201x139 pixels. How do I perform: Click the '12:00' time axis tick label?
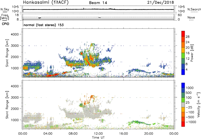98,134
